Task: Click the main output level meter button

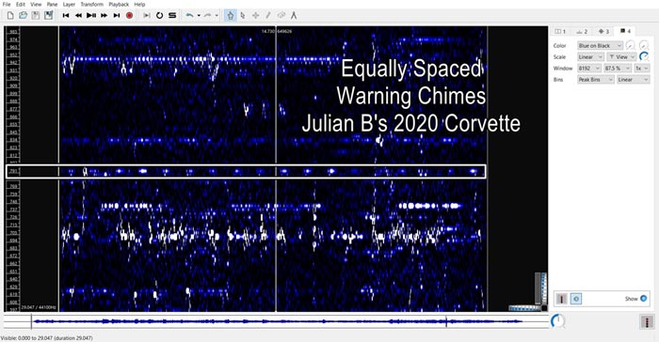Action: click(x=647, y=322)
